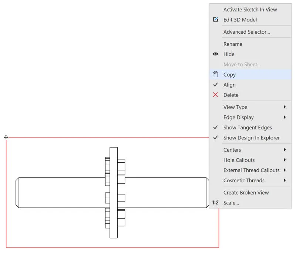Toggle the Show Tangent Edges checkmark
This screenshot has width=296, height=254.
[215, 127]
